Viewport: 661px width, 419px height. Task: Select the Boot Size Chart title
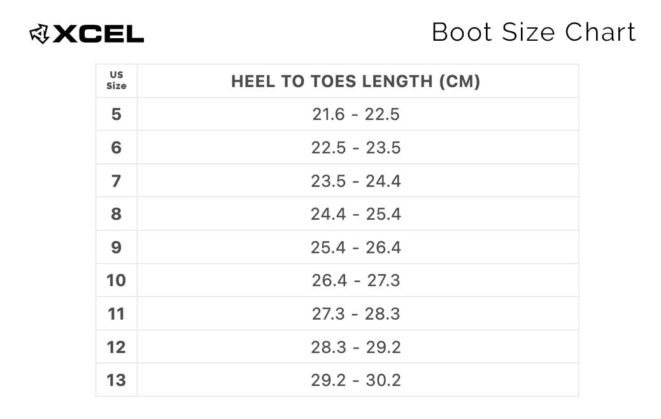(534, 32)
